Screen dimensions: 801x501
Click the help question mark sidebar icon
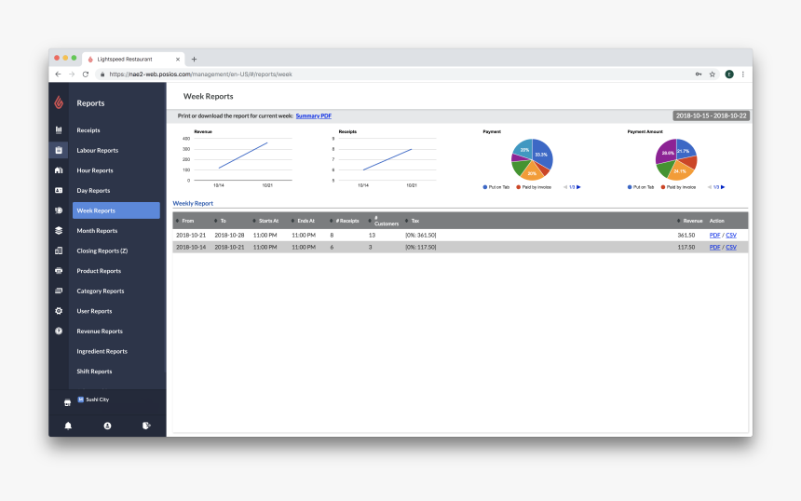[59, 331]
